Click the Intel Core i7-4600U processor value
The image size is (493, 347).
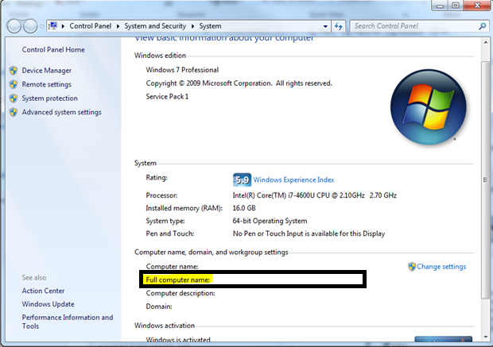pyautogui.click(x=314, y=195)
